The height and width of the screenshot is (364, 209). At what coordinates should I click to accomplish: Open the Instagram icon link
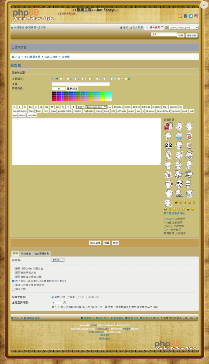[196, 16]
